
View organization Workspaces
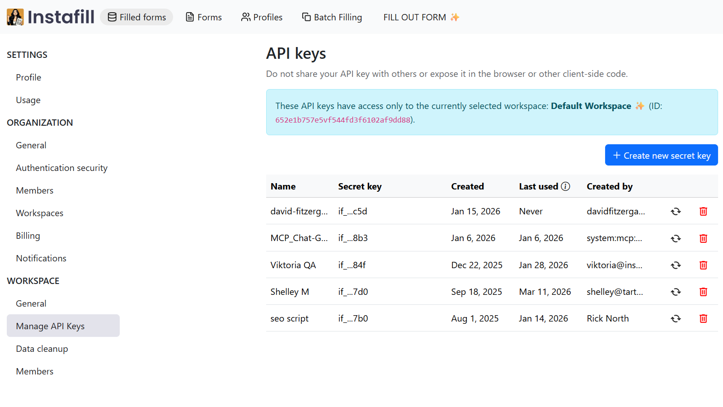(x=39, y=213)
